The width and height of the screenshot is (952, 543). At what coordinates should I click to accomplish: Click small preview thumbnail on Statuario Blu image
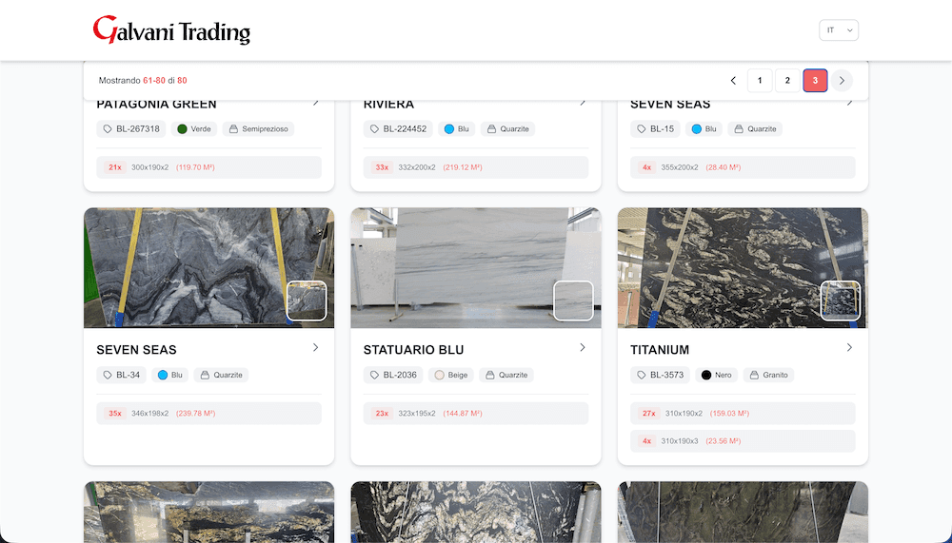click(x=574, y=301)
